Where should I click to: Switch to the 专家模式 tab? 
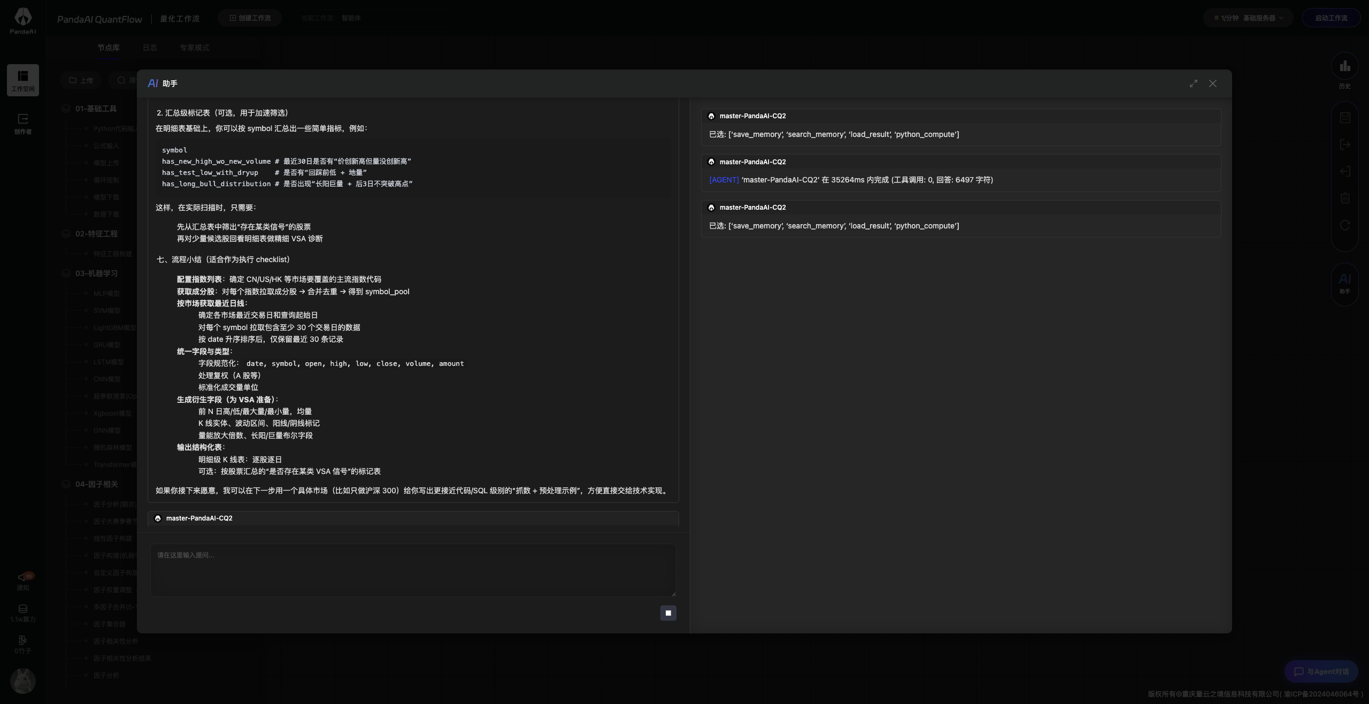[x=194, y=48]
